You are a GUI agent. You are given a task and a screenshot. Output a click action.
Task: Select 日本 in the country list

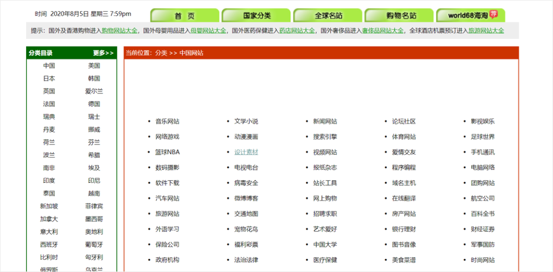49,79
